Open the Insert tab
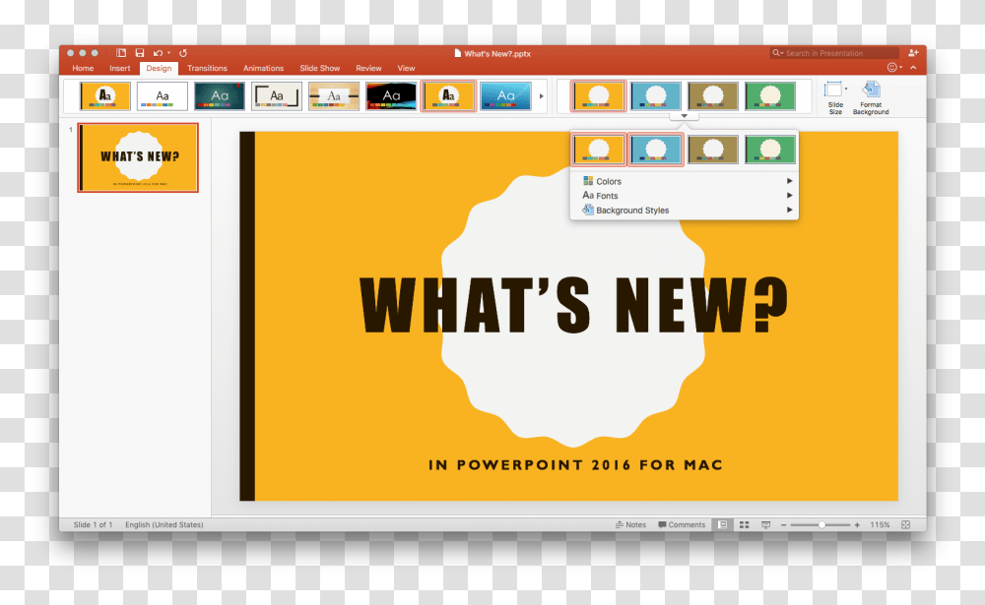Image resolution: width=985 pixels, height=605 pixels. [x=120, y=68]
